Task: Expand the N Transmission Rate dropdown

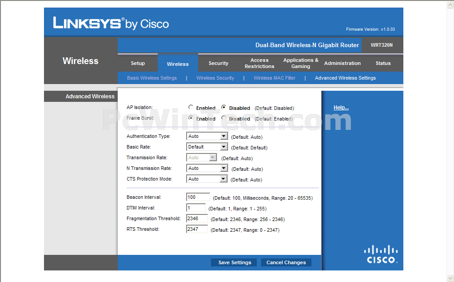Action: coord(207,169)
